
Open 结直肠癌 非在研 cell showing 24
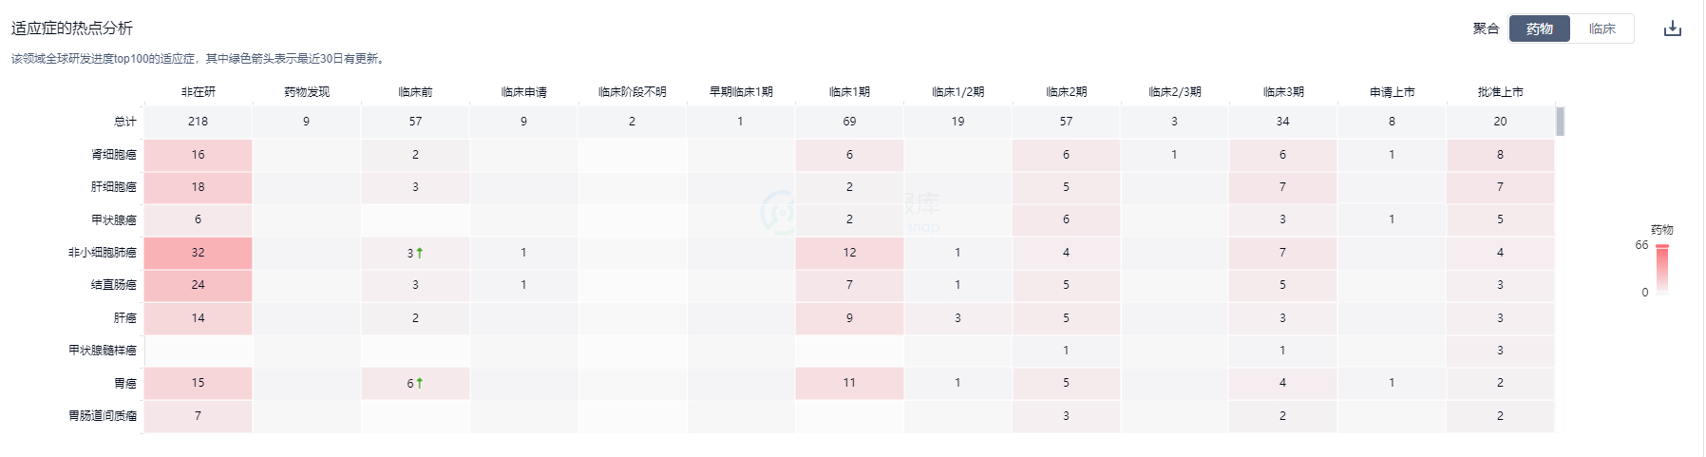(199, 285)
